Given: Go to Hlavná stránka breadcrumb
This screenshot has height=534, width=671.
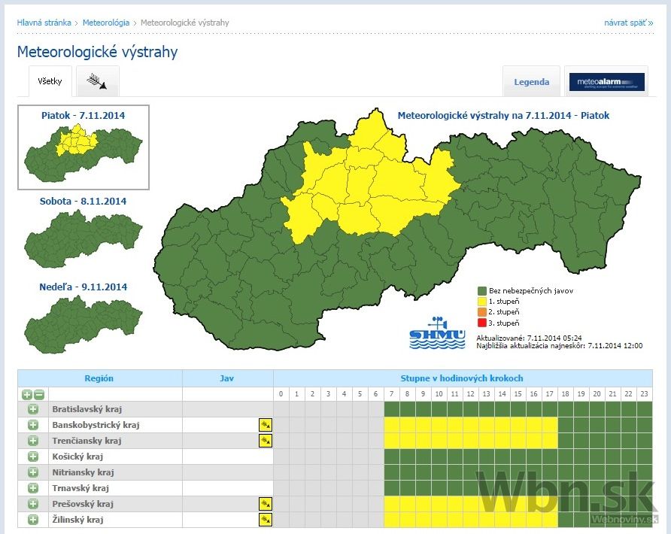Looking at the screenshot, I should click(x=44, y=23).
